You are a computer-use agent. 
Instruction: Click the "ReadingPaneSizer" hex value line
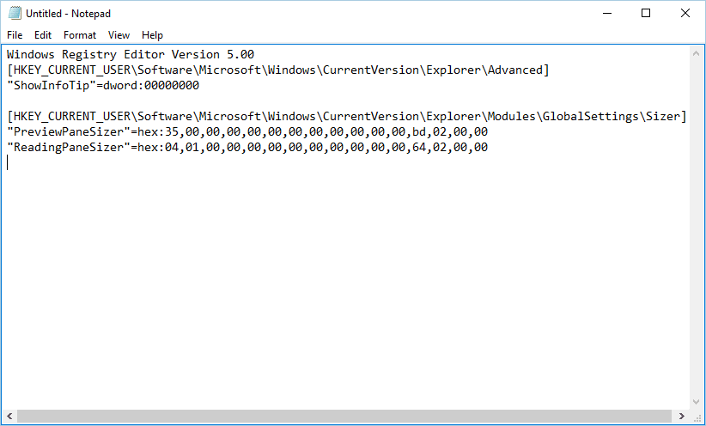(x=247, y=147)
